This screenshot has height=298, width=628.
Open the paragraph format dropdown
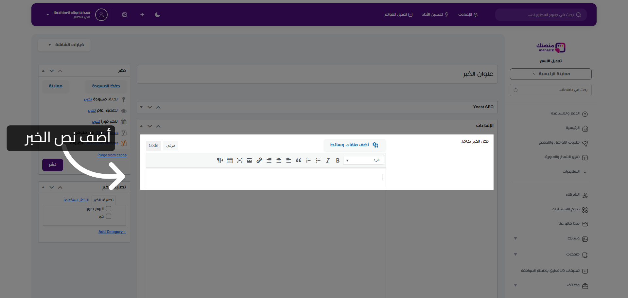[x=363, y=160]
